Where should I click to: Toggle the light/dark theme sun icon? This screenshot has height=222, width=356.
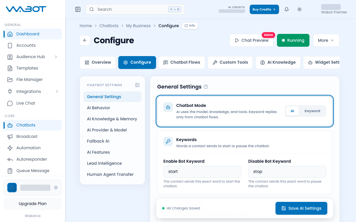[x=299, y=9]
